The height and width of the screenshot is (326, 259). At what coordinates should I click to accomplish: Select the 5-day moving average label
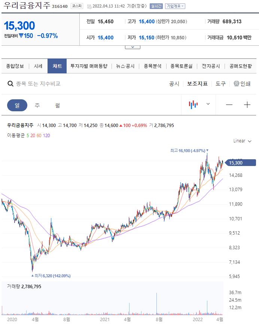(28, 136)
